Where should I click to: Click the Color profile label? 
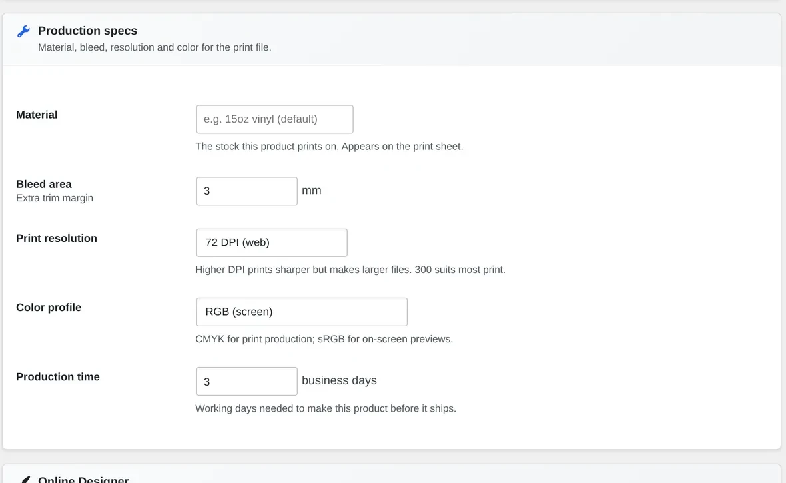click(49, 308)
